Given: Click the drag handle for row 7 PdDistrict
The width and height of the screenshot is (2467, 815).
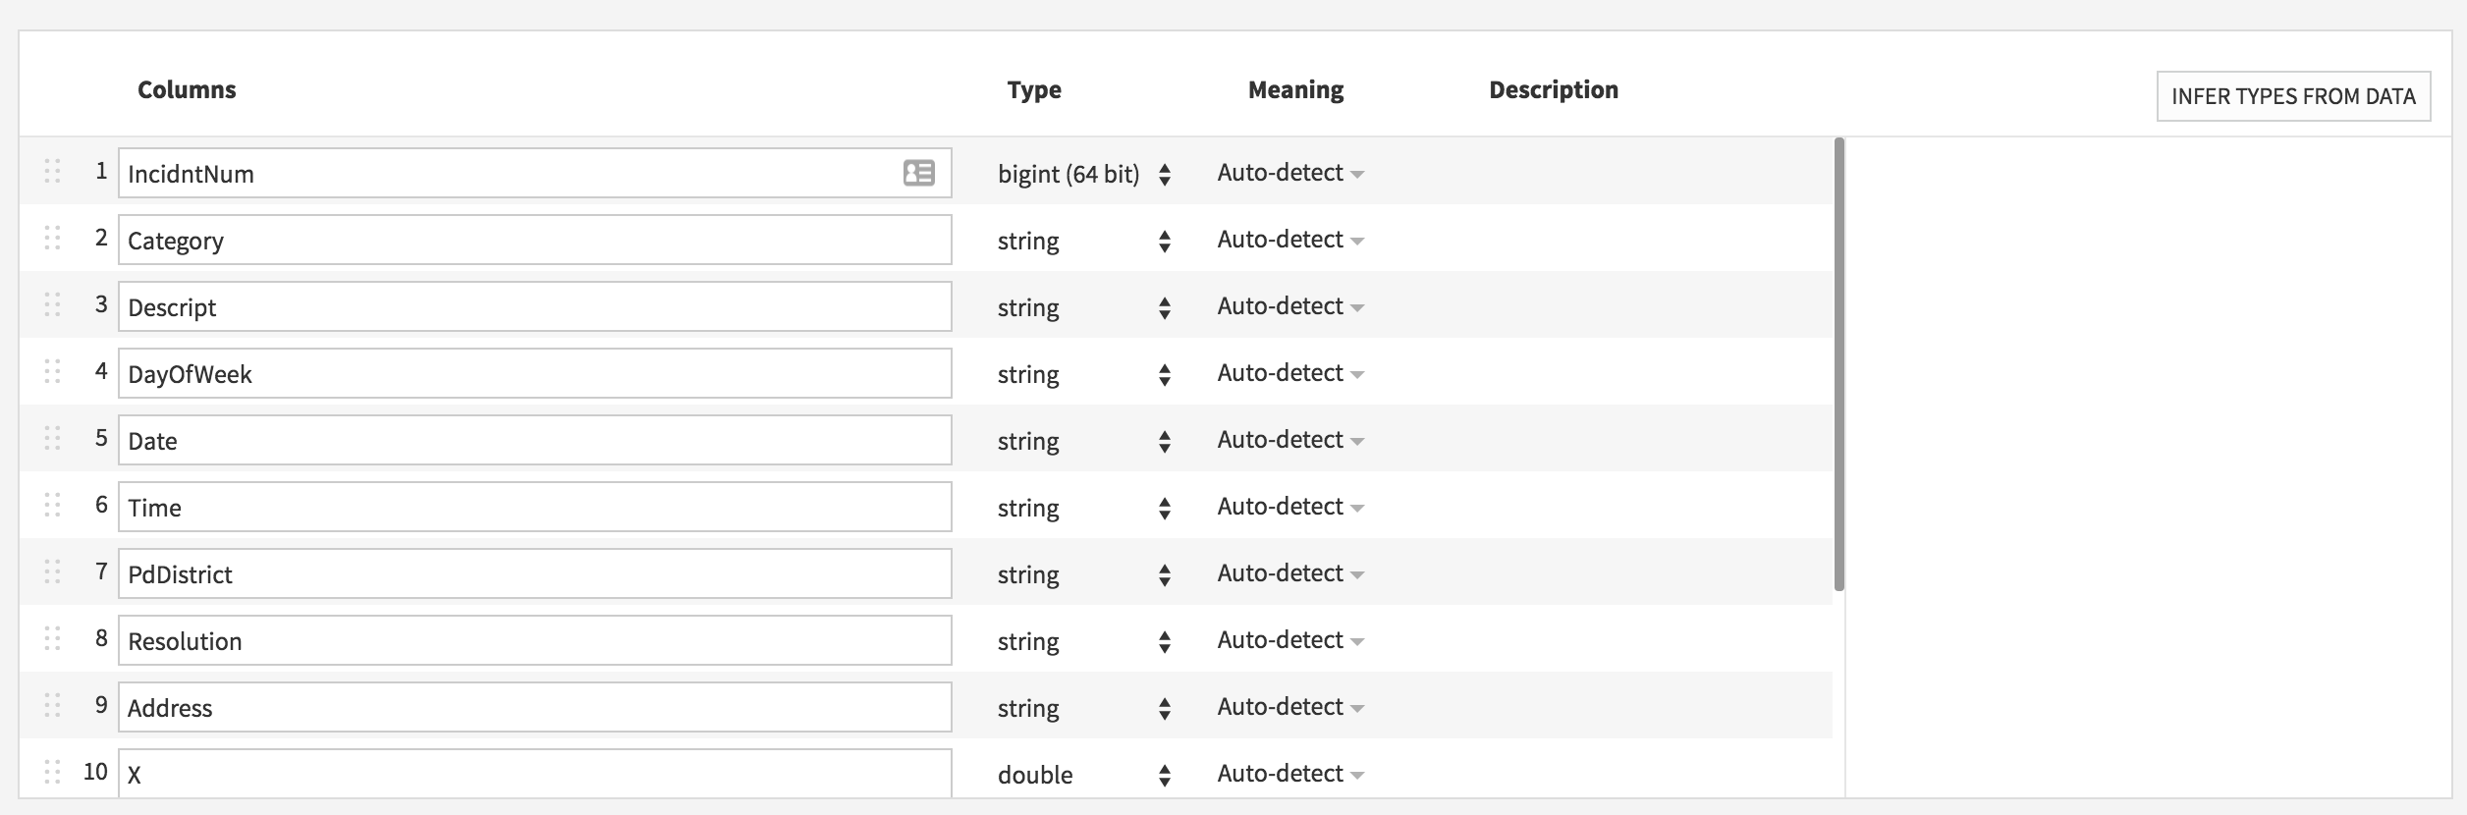Looking at the screenshot, I should tap(53, 572).
